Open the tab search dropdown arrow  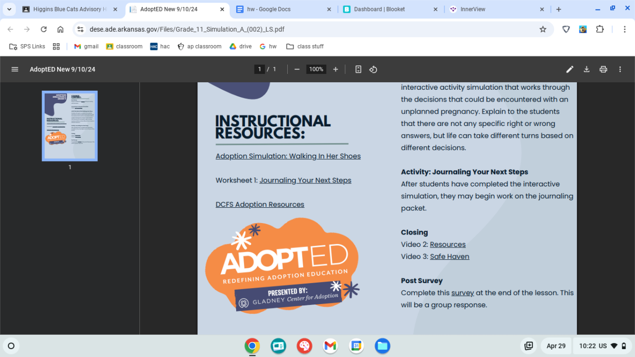click(x=9, y=9)
